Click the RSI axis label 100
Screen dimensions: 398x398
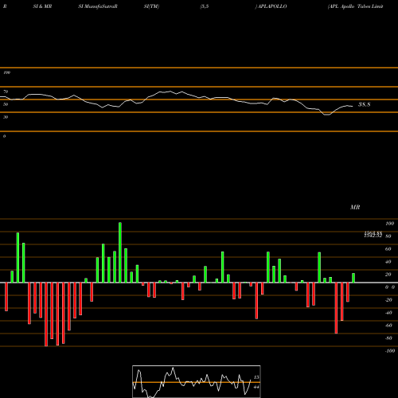tap(6, 72)
